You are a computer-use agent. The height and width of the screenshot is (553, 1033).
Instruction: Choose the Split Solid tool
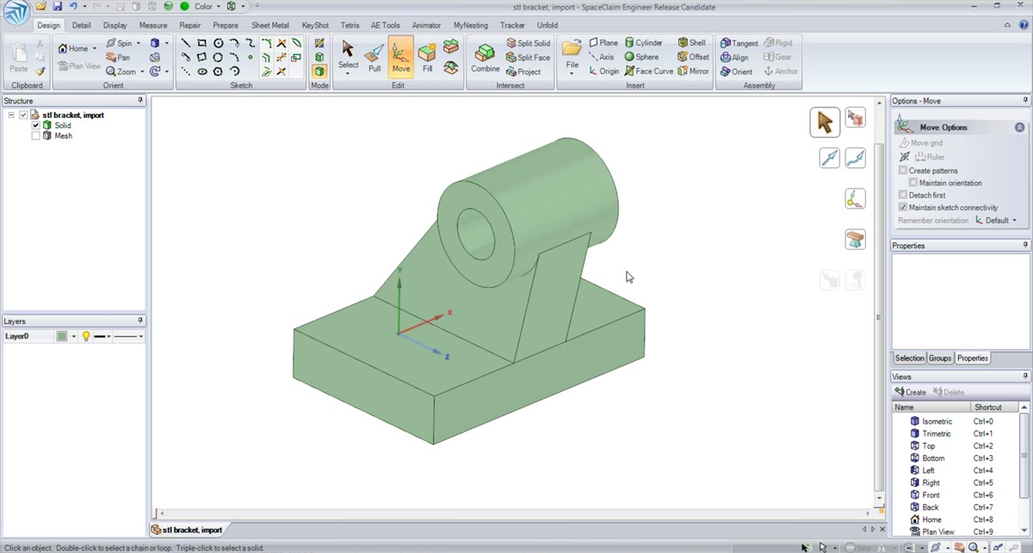click(528, 43)
